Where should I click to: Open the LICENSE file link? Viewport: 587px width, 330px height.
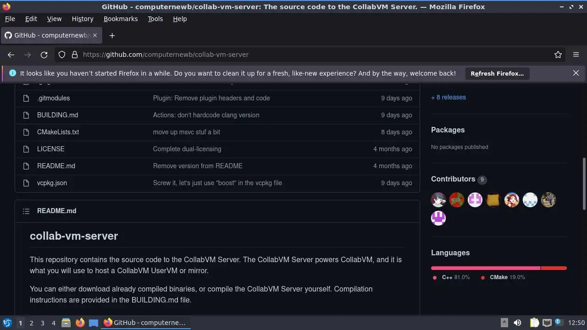pyautogui.click(x=51, y=149)
